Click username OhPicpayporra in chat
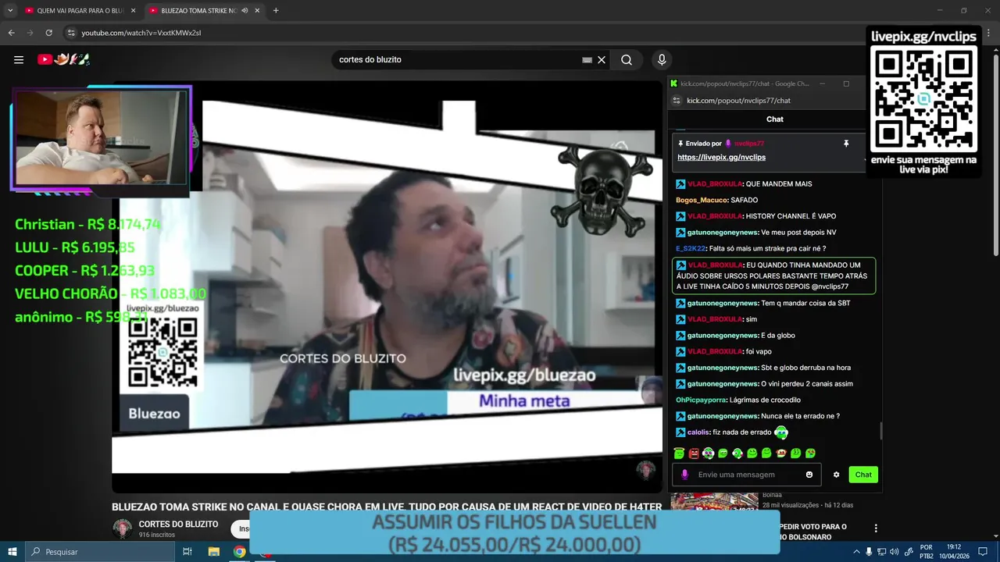The height and width of the screenshot is (562, 1000). 702,400
